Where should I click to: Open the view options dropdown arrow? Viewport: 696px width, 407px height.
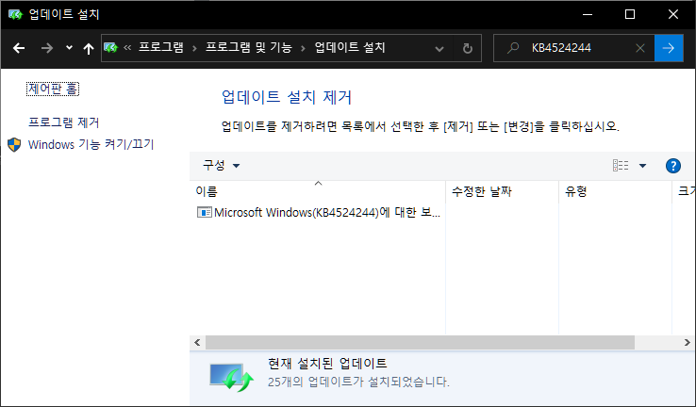pos(642,166)
